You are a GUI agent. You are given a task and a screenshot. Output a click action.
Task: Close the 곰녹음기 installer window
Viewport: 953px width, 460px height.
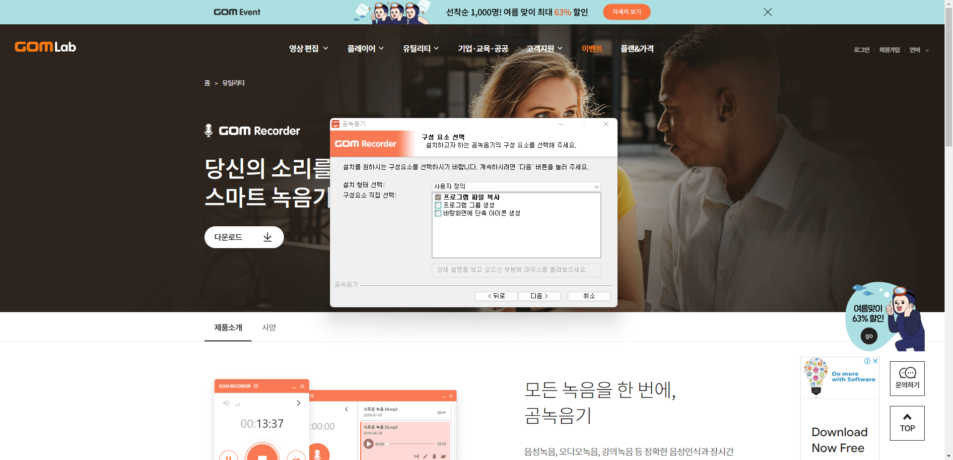606,124
